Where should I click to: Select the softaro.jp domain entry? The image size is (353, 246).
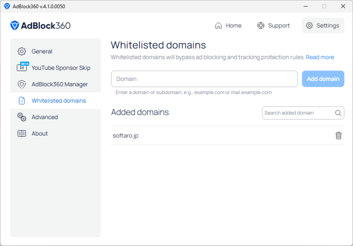click(126, 135)
